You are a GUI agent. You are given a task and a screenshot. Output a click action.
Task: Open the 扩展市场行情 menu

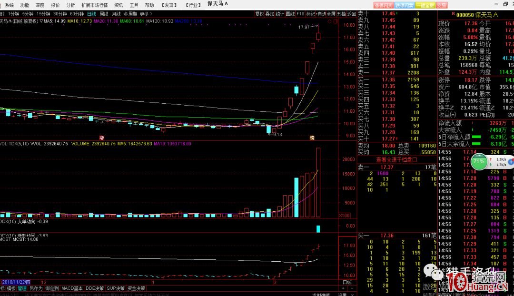pos(95,5)
